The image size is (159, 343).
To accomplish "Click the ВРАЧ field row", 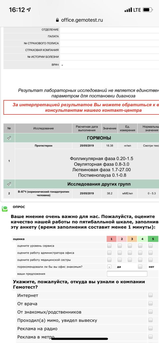I will coord(81,65).
